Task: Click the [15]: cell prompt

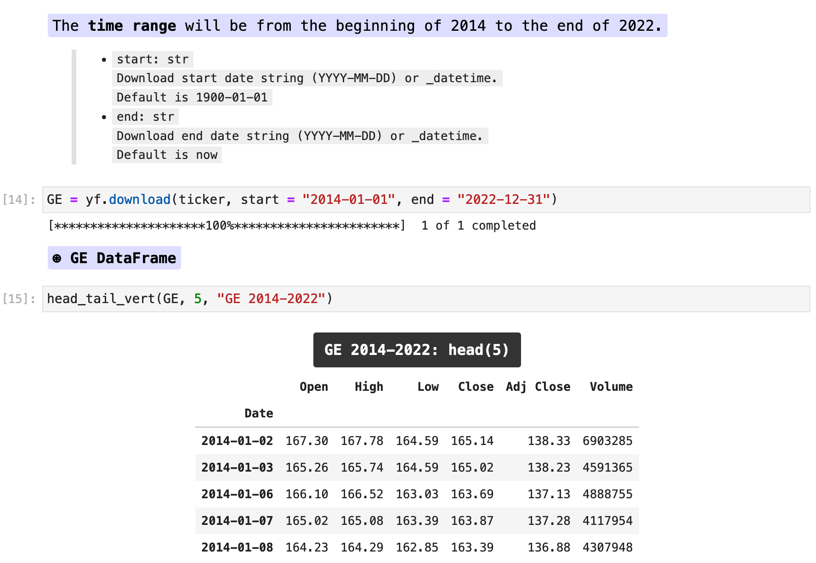Action: (x=19, y=299)
